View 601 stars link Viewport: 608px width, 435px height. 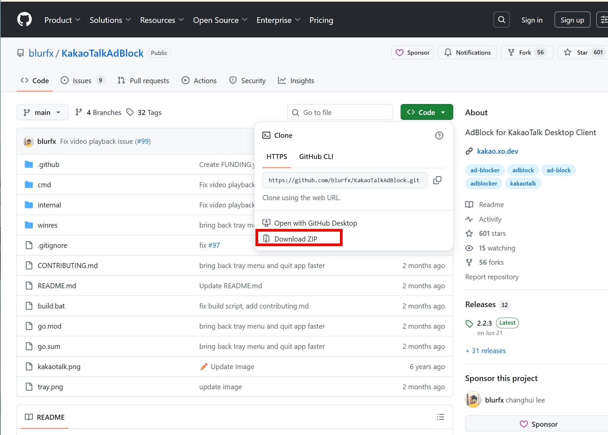[486, 233]
